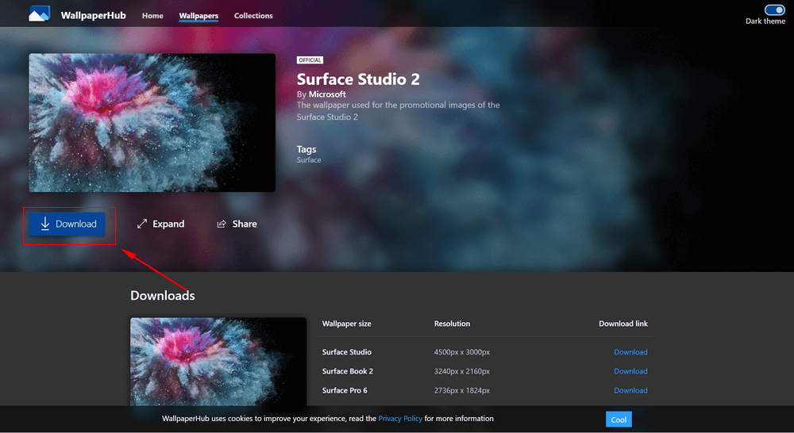Click the Tags heading
Image resolution: width=794 pixels, height=433 pixels.
(x=306, y=149)
